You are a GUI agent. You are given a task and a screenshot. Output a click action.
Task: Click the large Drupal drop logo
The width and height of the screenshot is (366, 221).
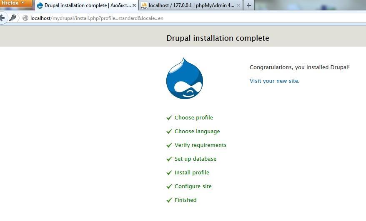coord(185,78)
